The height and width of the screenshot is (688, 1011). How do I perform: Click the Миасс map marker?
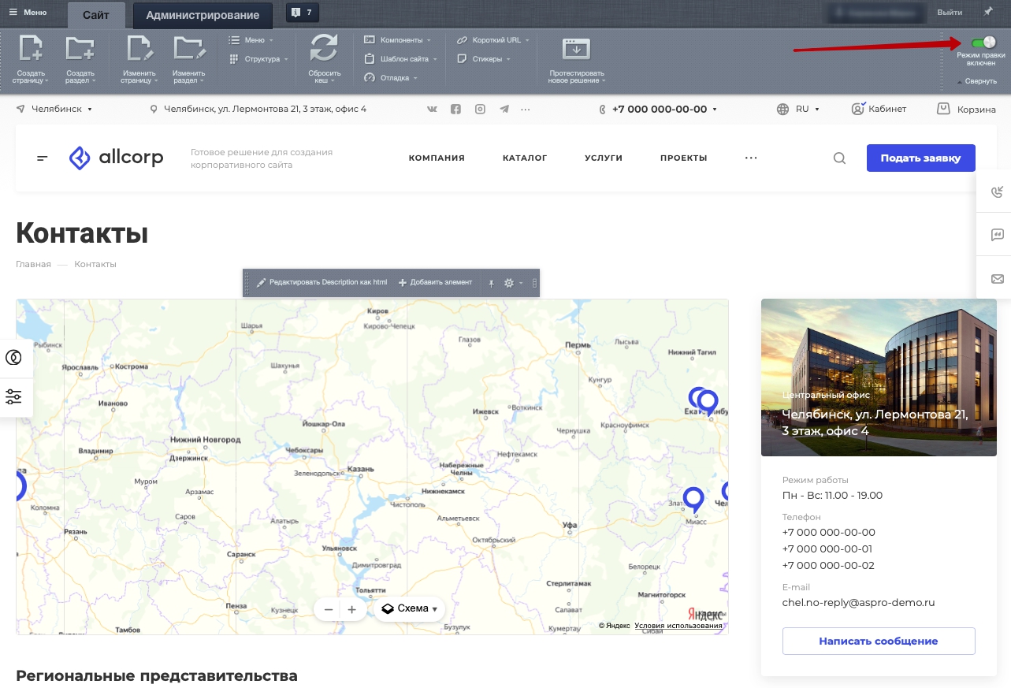coord(693,500)
